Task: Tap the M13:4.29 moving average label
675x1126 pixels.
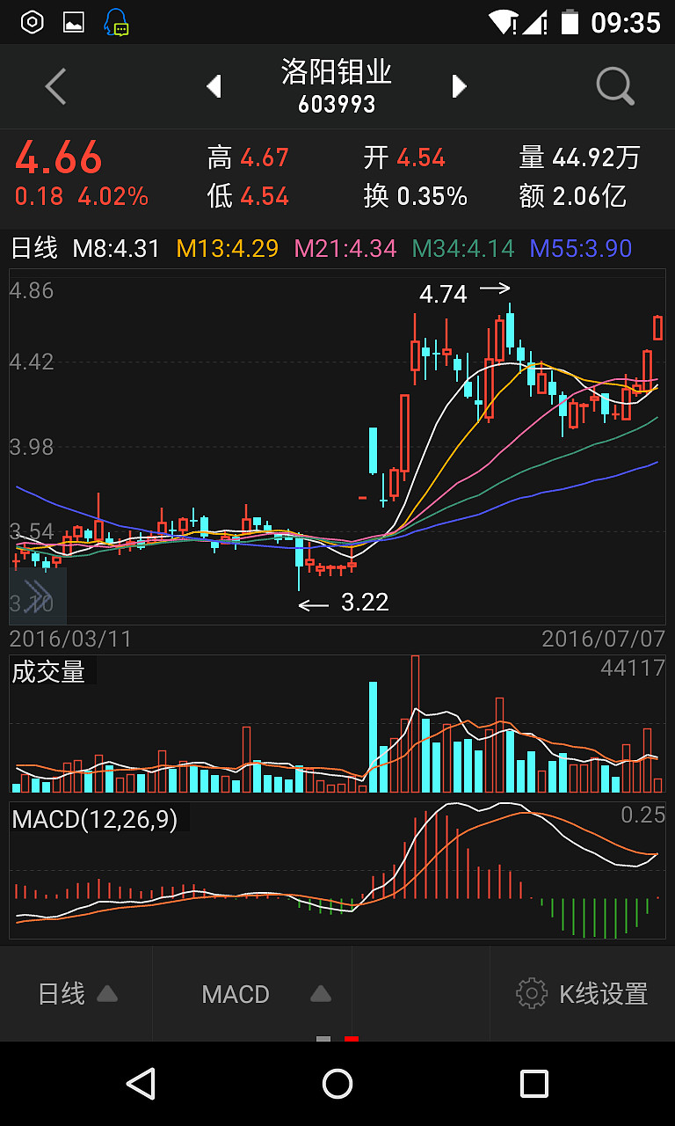Action: click(228, 249)
